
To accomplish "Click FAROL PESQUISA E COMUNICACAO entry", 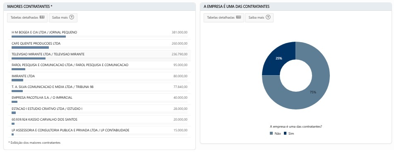I will click(99, 66).
